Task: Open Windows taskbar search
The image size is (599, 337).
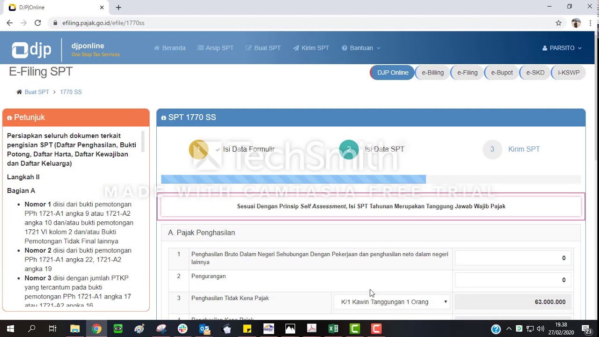Action: (32, 329)
